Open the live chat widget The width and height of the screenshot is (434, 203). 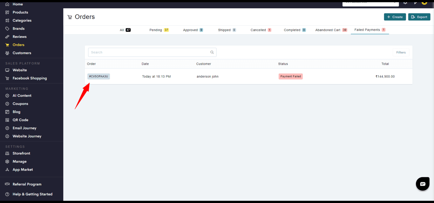coord(423,184)
